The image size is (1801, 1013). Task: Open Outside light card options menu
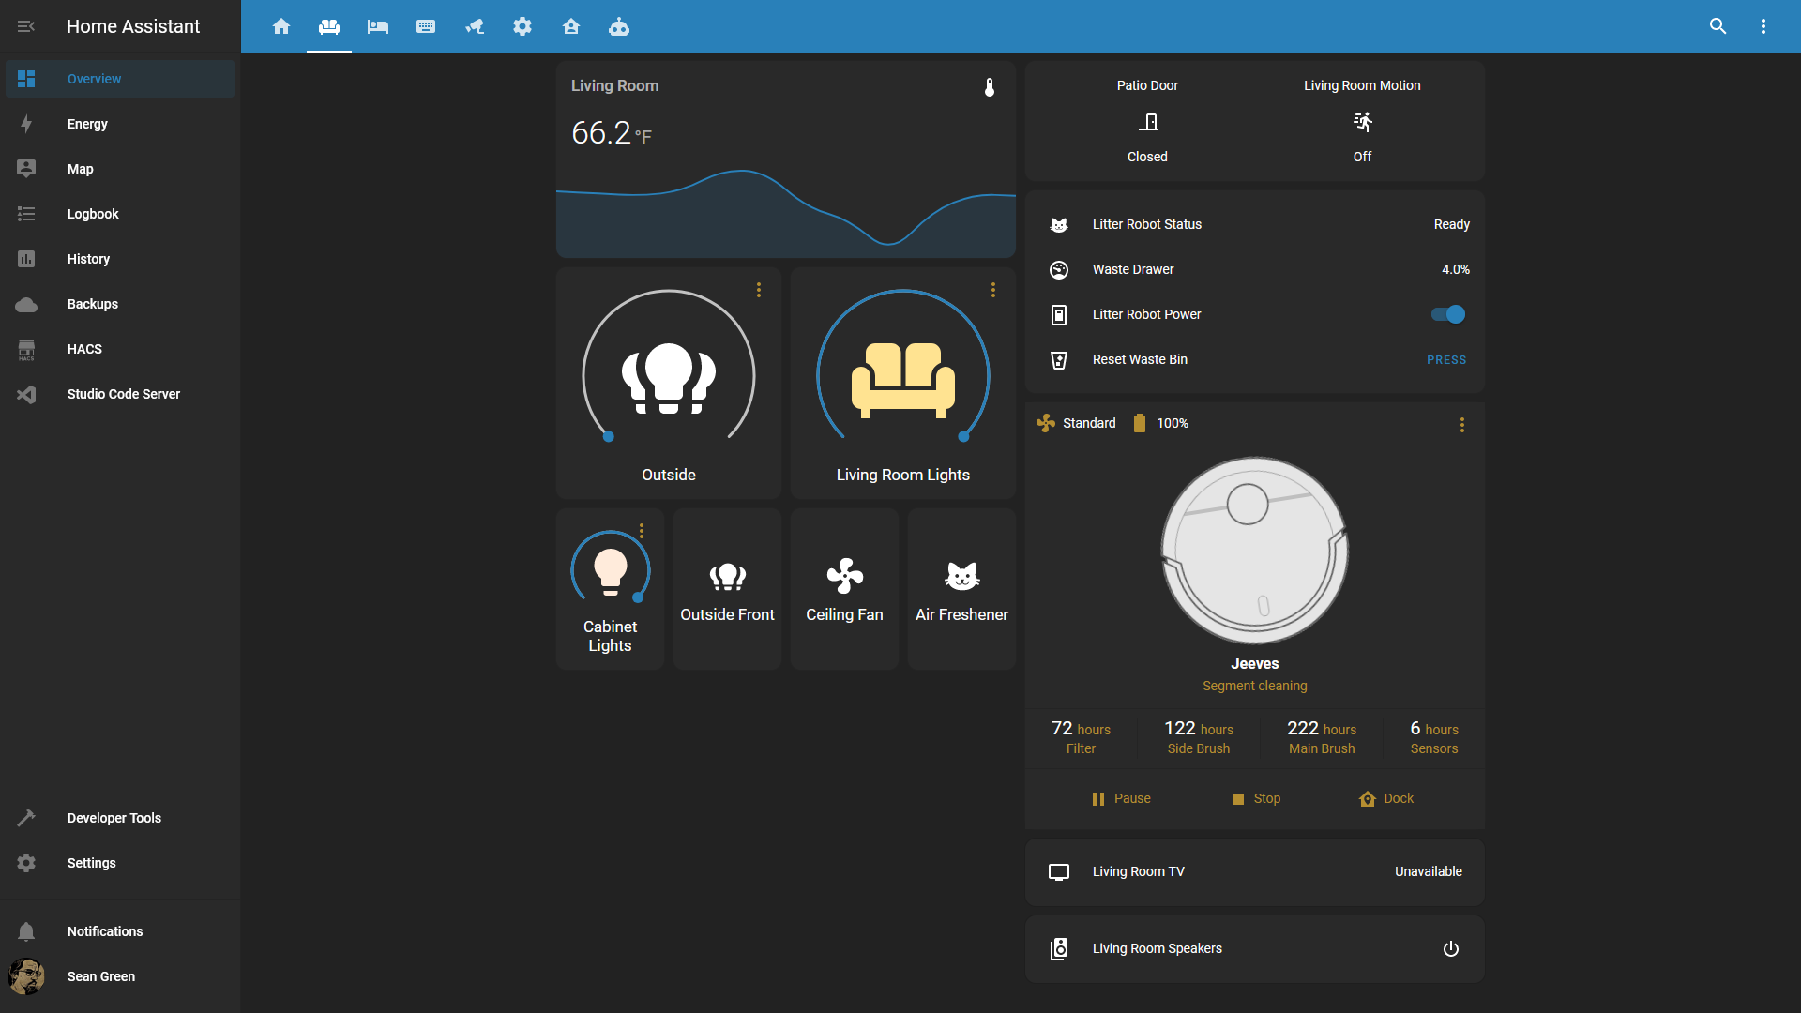[759, 291]
